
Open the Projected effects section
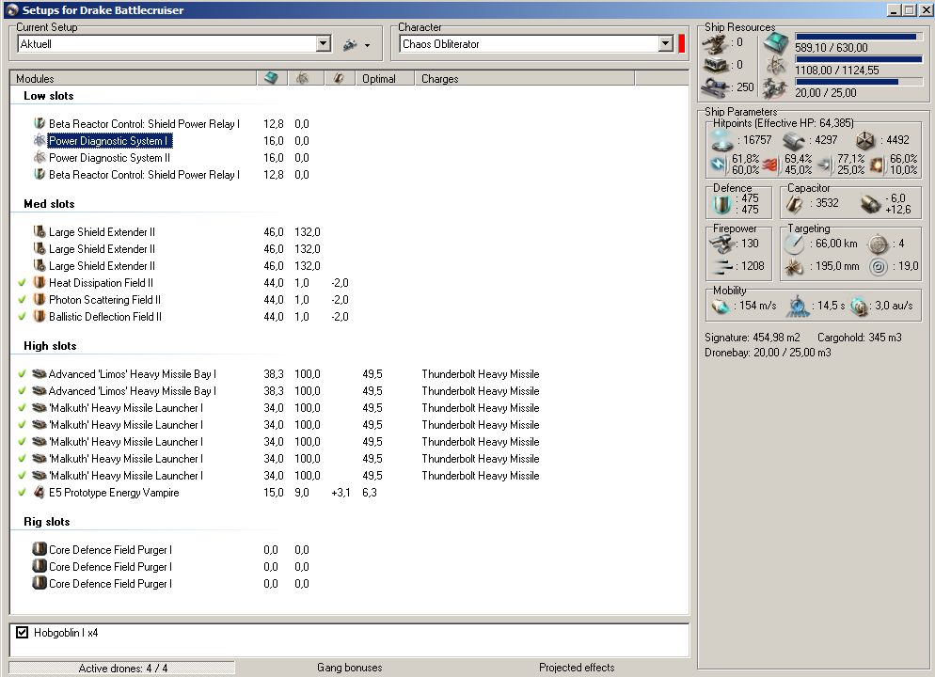(576, 668)
